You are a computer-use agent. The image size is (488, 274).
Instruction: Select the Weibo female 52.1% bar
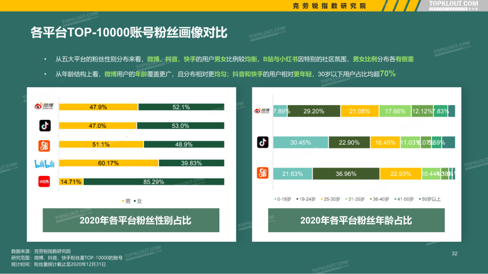(182, 107)
